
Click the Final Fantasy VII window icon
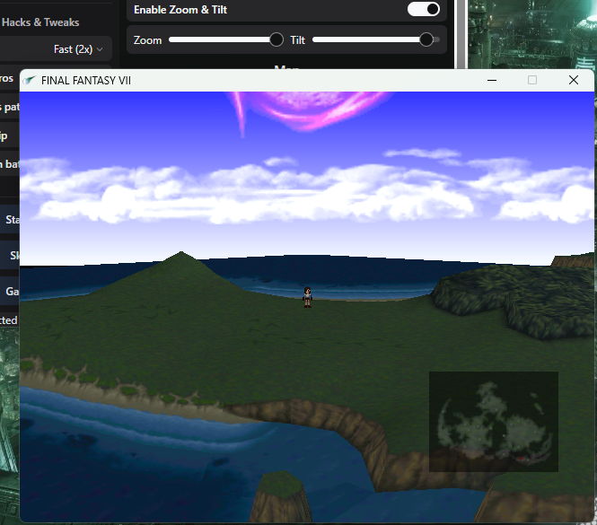point(30,81)
